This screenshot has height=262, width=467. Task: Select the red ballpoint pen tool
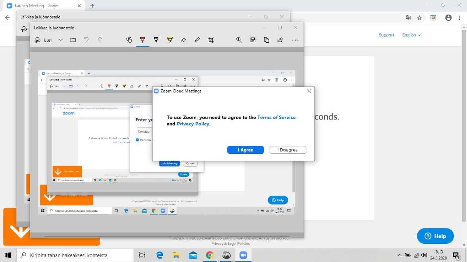(x=142, y=40)
